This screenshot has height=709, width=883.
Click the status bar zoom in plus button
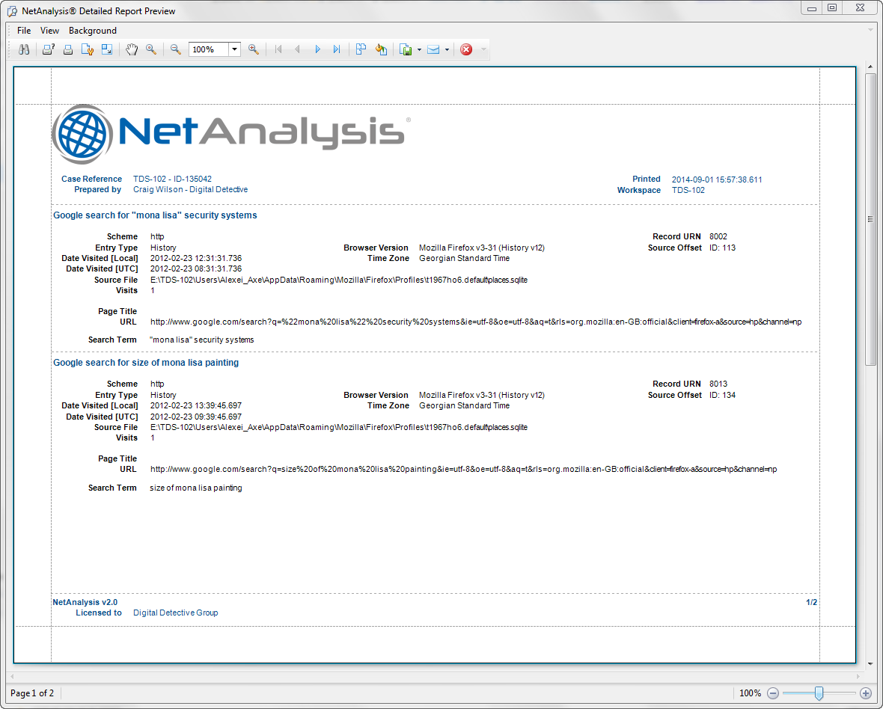click(x=866, y=693)
